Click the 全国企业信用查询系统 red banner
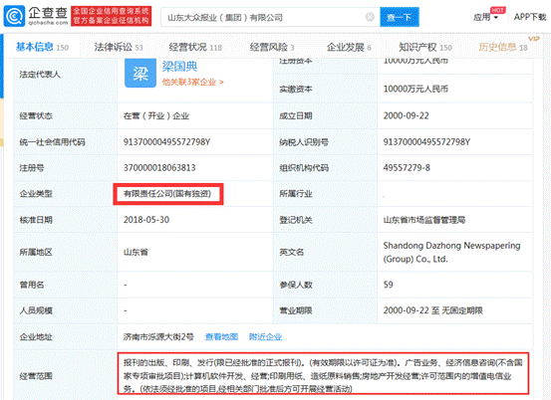The image size is (551, 400). (111, 16)
